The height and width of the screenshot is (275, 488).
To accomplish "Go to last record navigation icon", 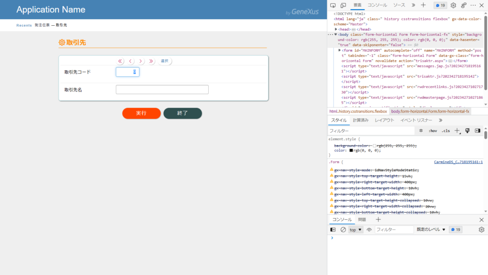I will (x=151, y=61).
